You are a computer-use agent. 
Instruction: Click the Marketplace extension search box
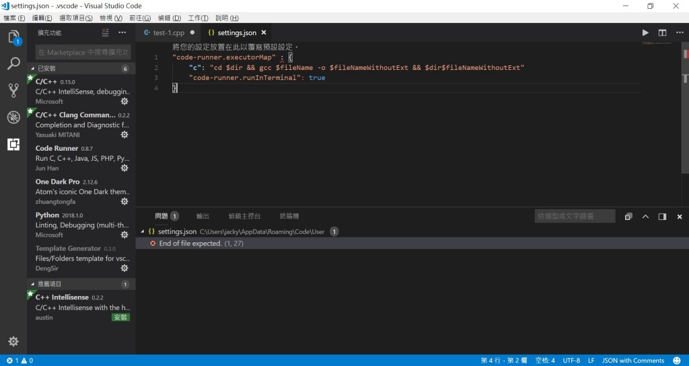click(83, 52)
